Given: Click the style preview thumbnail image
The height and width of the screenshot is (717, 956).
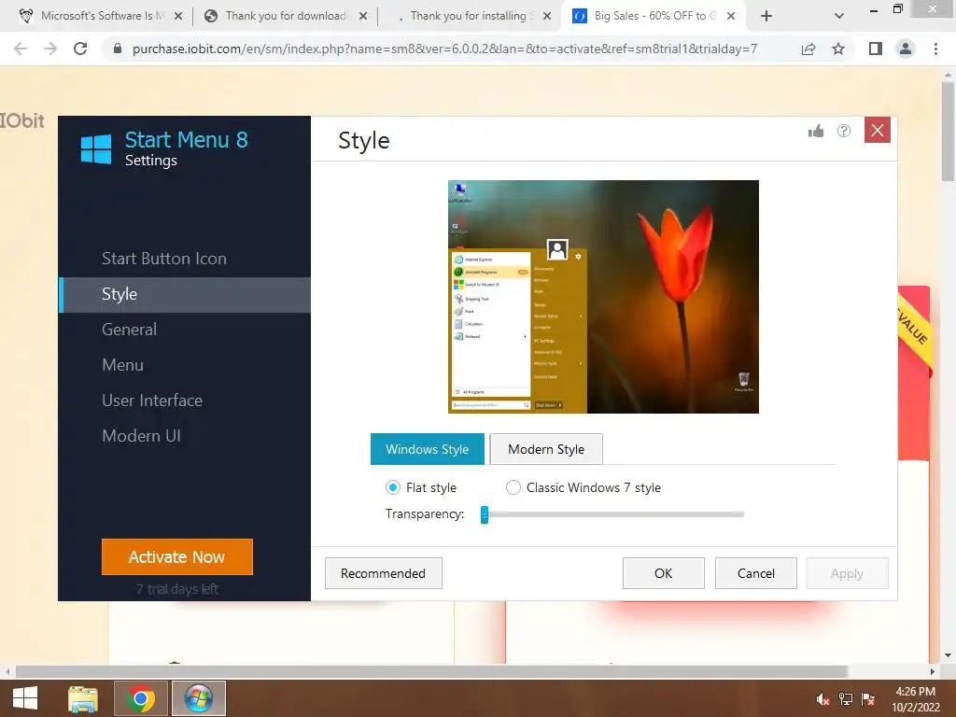Looking at the screenshot, I should [x=604, y=297].
